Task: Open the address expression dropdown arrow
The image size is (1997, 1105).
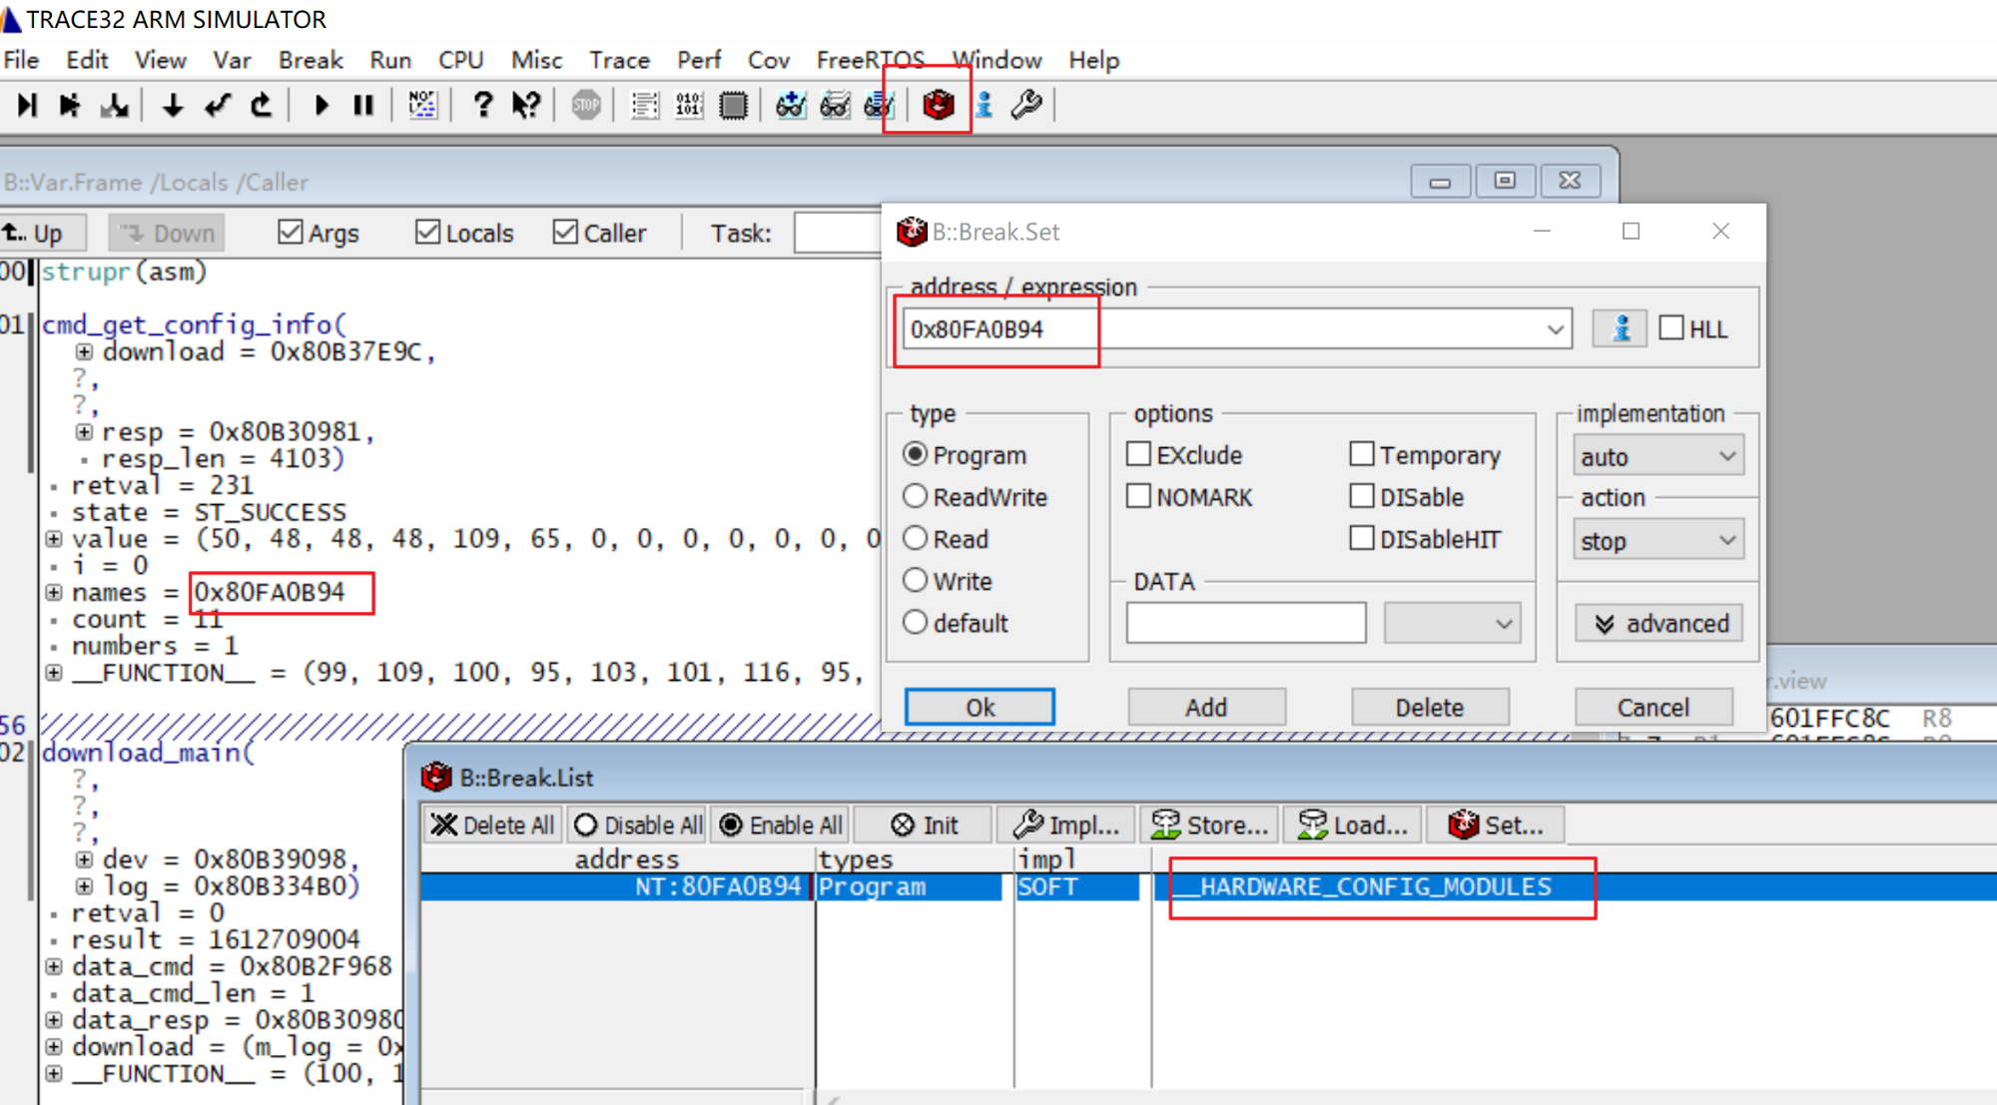Action: [1555, 329]
